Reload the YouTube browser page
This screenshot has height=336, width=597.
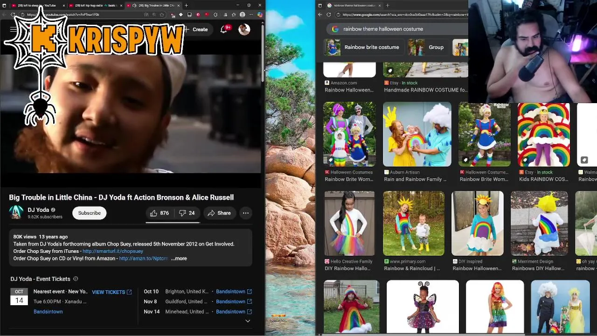(13, 14)
